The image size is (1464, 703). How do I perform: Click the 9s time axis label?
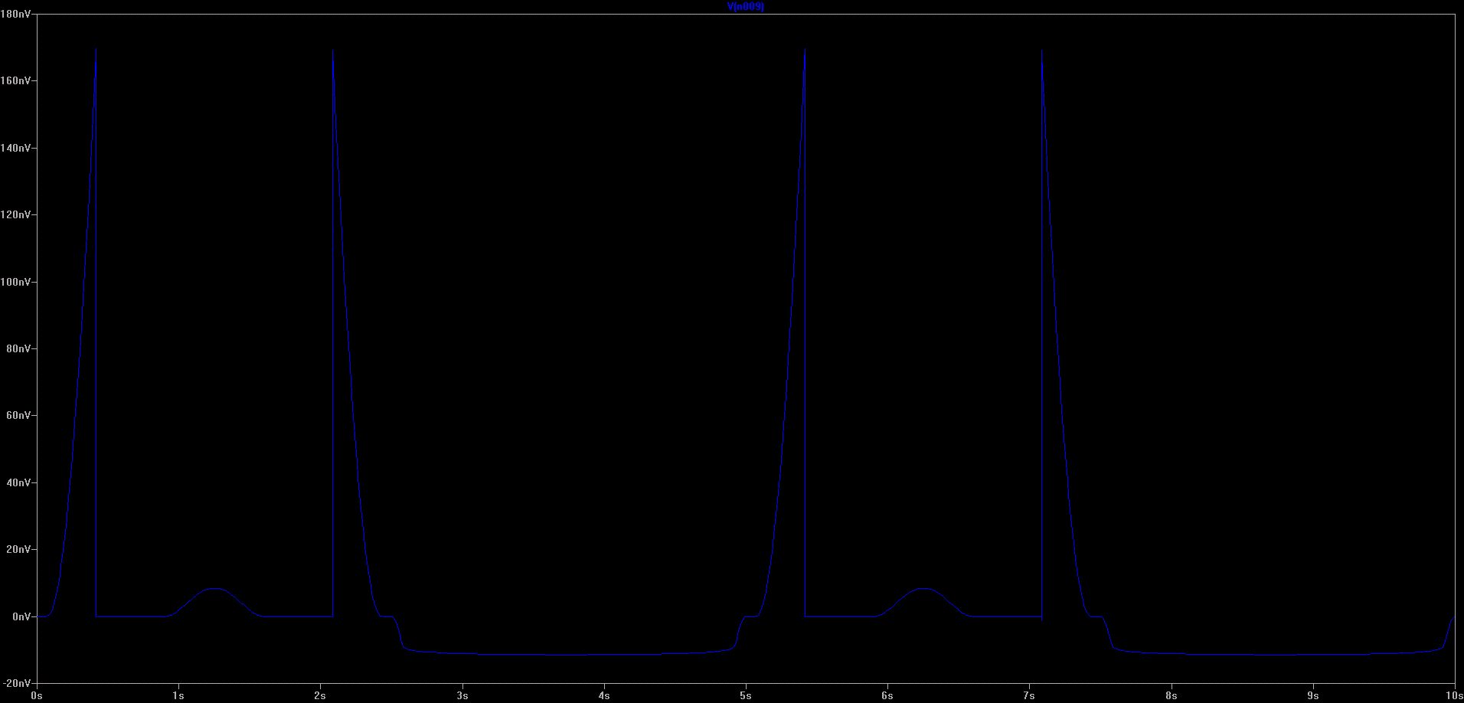tap(1312, 695)
